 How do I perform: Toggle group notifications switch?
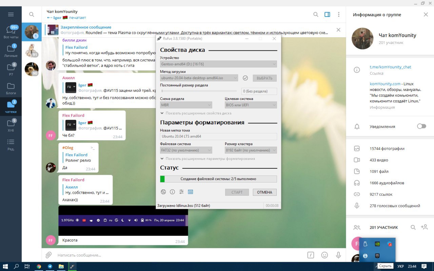421,126
